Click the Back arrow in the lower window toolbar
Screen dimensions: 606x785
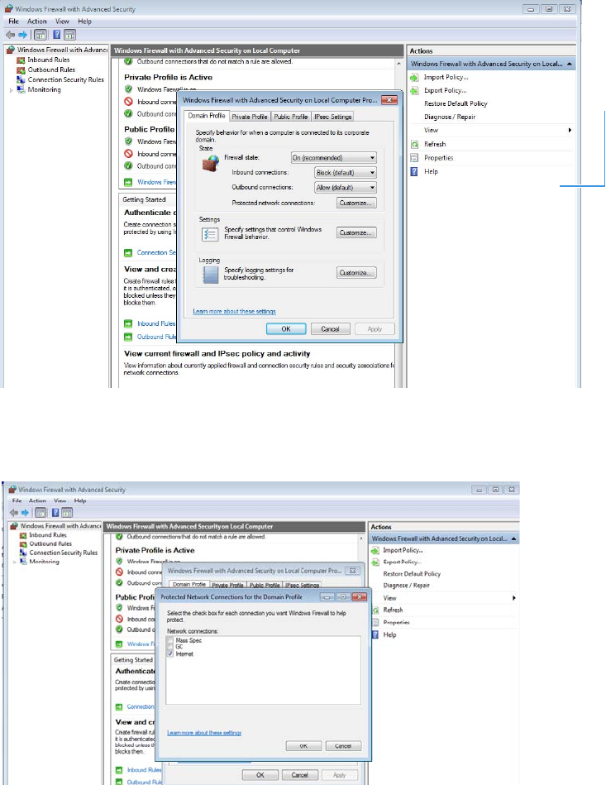coord(13,513)
